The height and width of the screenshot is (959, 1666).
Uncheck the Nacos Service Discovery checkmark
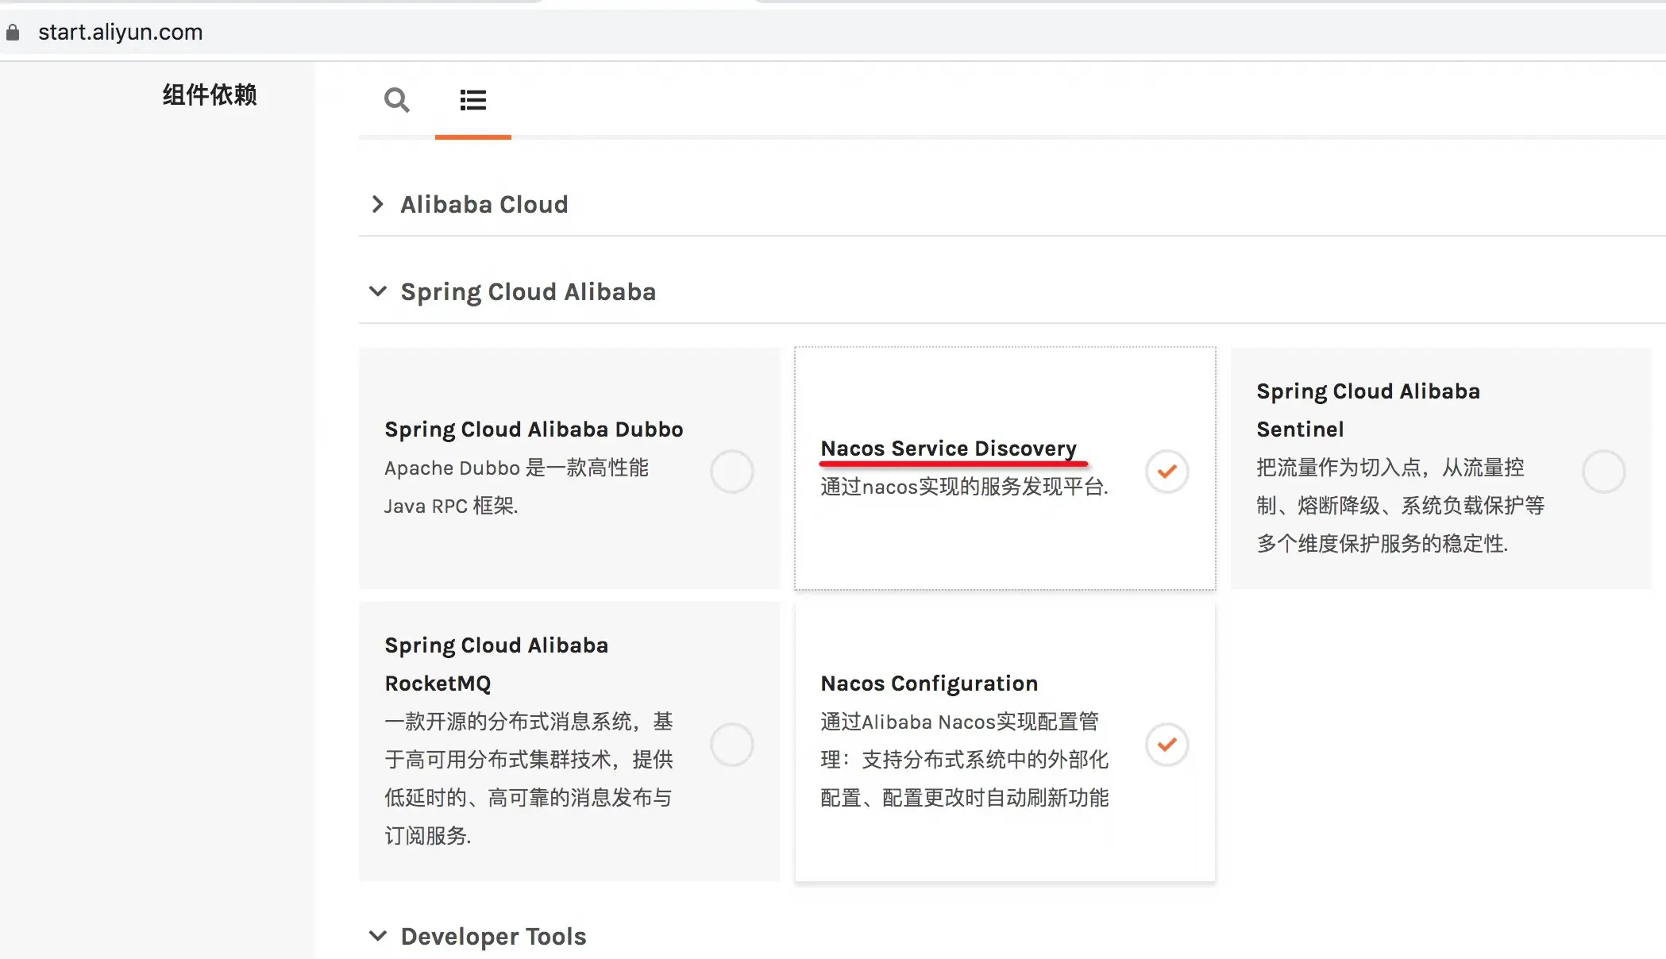pos(1167,472)
